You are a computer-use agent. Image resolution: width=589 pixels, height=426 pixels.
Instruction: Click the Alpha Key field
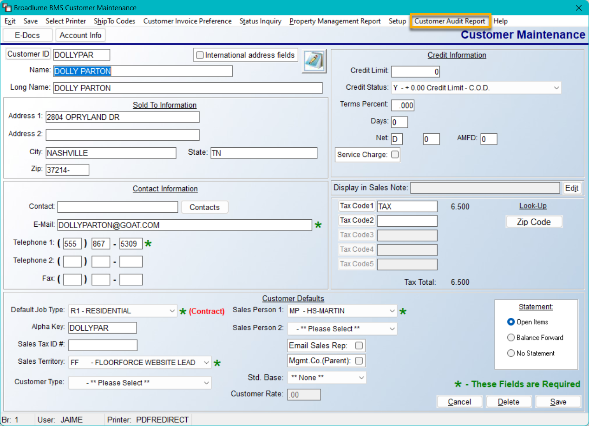tap(103, 328)
